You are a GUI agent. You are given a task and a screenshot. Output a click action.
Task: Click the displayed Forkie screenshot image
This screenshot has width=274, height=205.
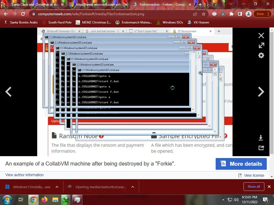pyautogui.click(x=135, y=92)
